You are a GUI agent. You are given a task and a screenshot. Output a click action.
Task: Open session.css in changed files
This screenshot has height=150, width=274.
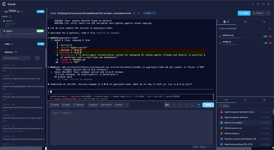click(245, 36)
